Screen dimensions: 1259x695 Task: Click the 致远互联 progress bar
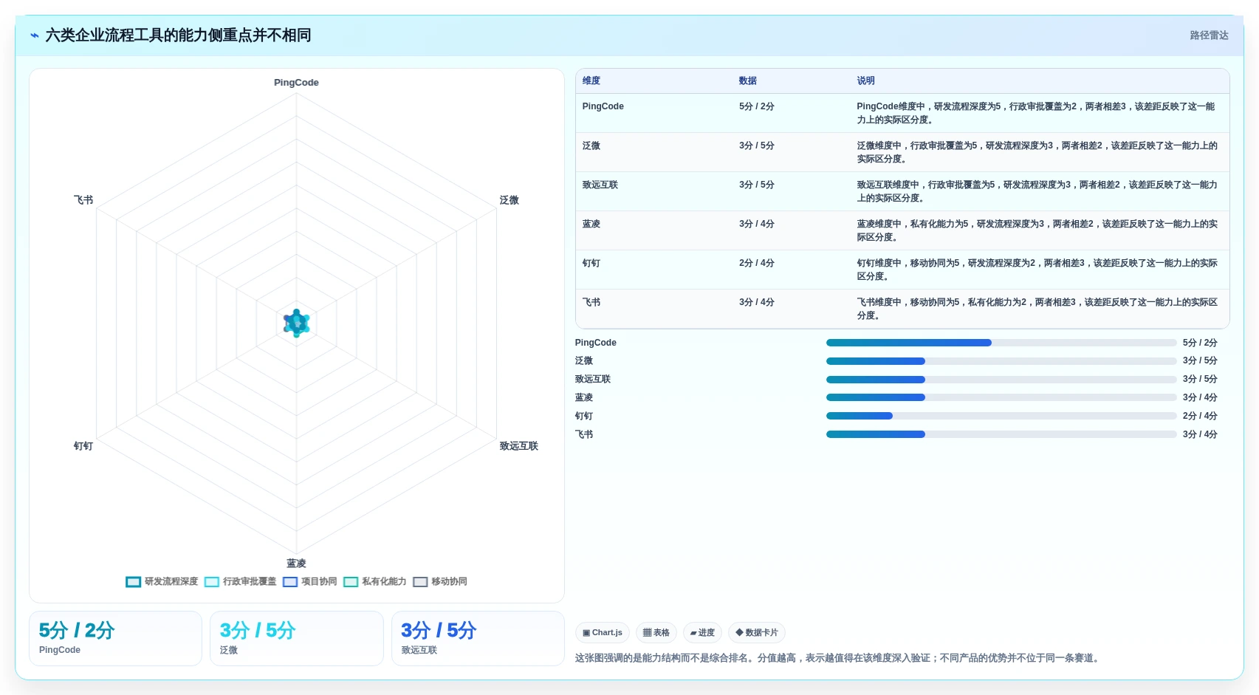(x=1001, y=380)
